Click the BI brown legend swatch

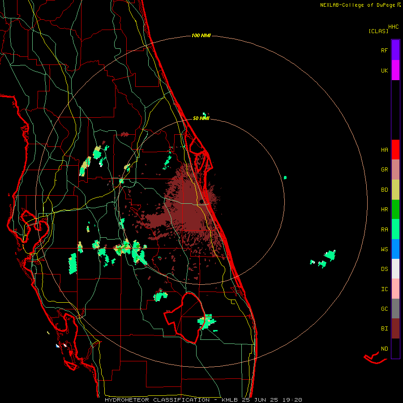(x=395, y=329)
